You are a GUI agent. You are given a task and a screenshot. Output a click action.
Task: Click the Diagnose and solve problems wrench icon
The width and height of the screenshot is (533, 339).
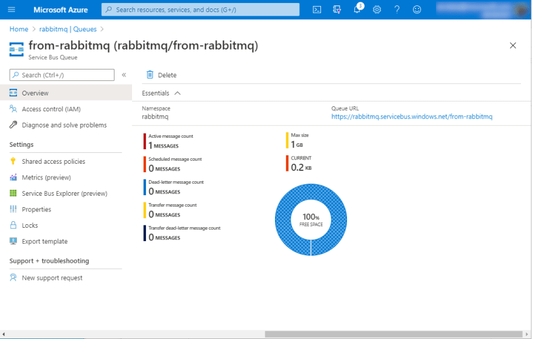pyautogui.click(x=13, y=124)
